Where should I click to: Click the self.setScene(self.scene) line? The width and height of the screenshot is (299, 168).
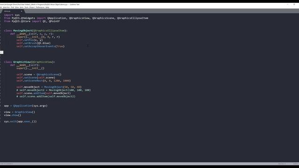click(36, 77)
